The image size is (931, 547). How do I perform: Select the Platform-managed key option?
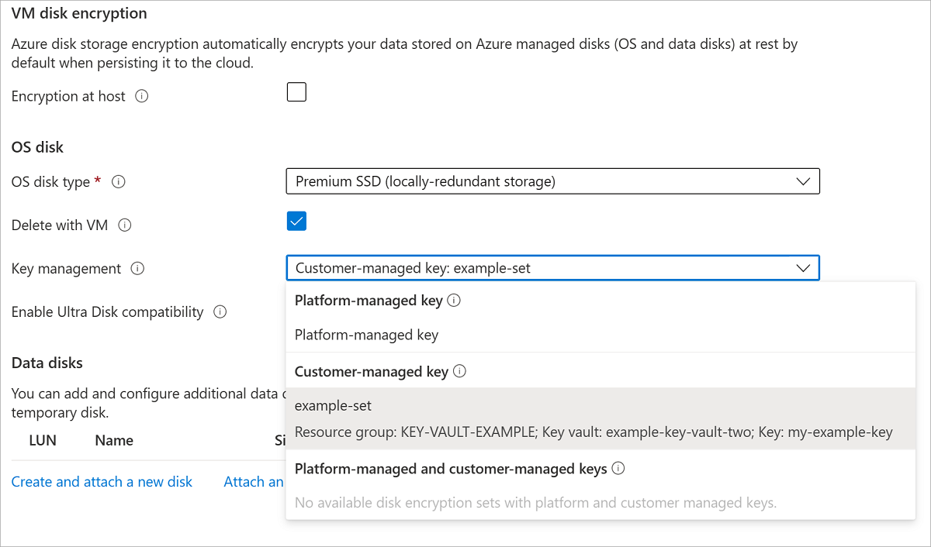coord(366,335)
